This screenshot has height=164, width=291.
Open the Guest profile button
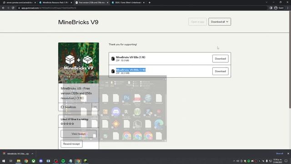pos(279,8)
